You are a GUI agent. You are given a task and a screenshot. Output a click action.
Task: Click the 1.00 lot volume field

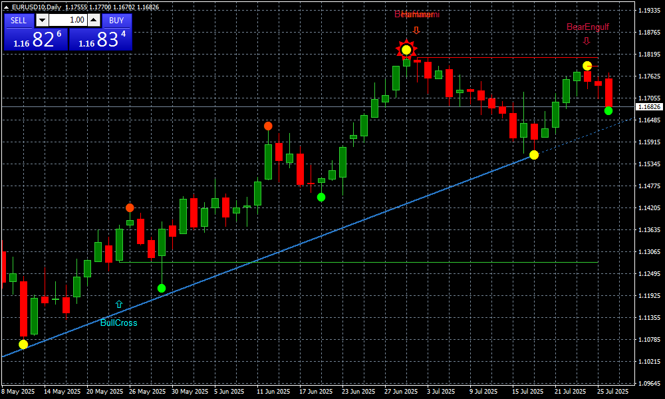click(x=68, y=20)
